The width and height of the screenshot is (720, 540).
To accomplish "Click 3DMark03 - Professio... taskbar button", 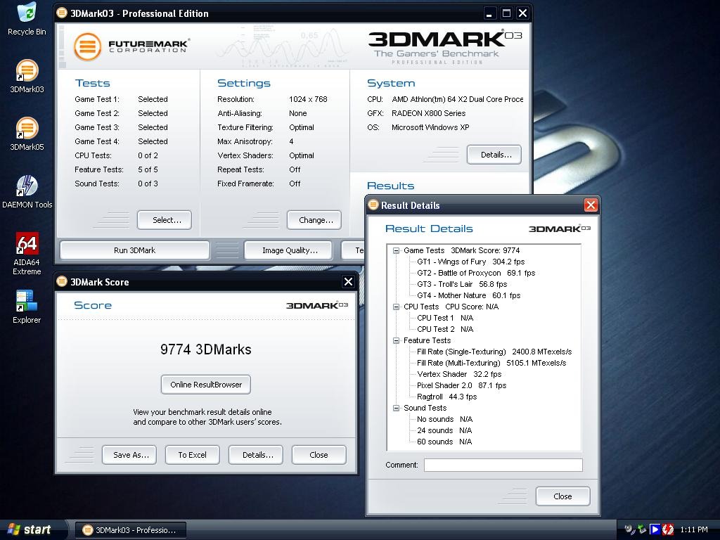I will [130, 530].
